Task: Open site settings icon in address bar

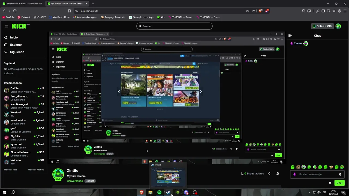Action: 76,11
